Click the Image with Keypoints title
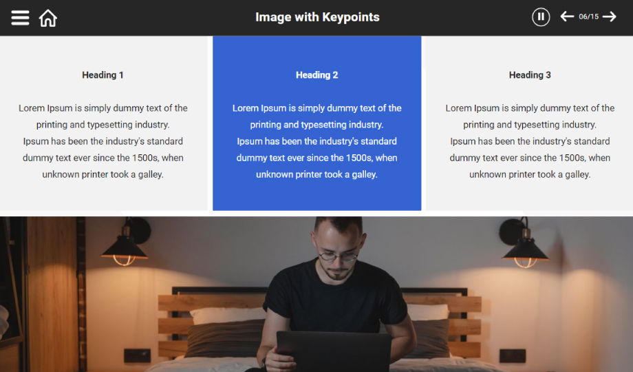 (x=317, y=17)
